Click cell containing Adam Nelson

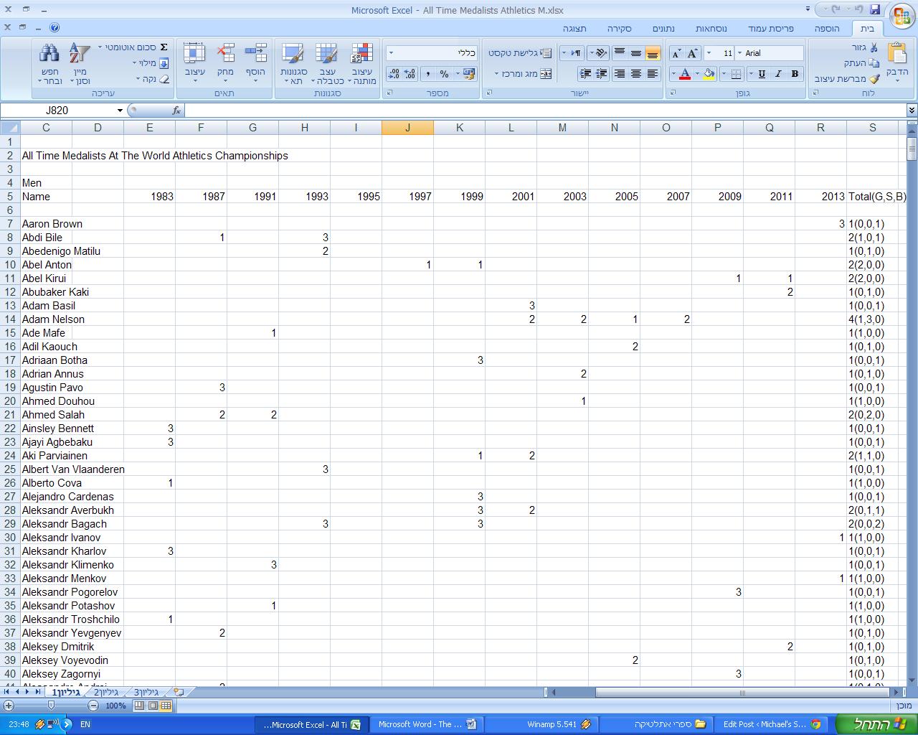click(53, 319)
